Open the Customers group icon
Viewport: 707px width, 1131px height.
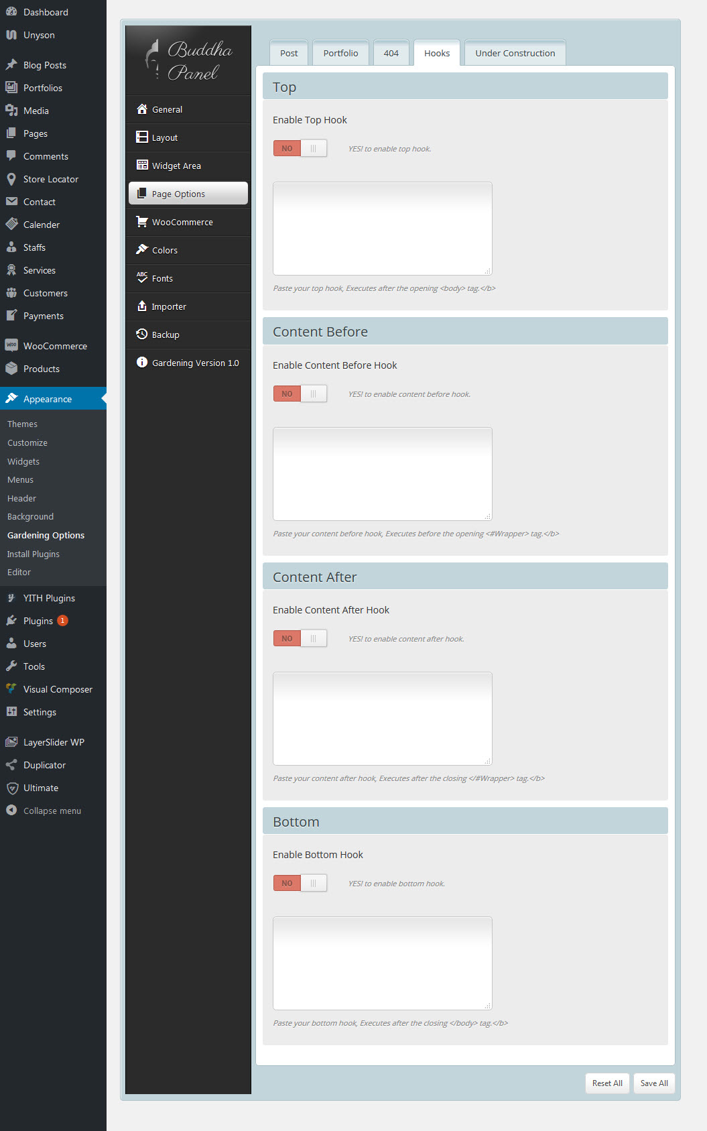point(11,293)
